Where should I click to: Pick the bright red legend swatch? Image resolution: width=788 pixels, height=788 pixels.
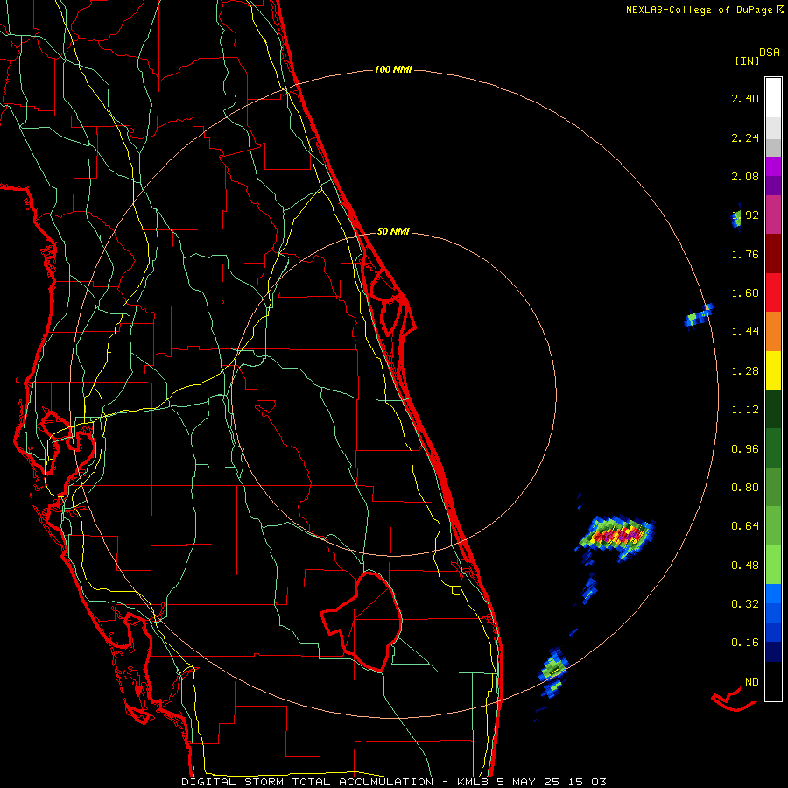coord(773,292)
